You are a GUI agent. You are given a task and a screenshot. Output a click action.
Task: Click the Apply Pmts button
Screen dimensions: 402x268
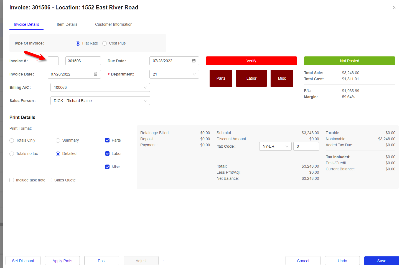(x=62, y=261)
